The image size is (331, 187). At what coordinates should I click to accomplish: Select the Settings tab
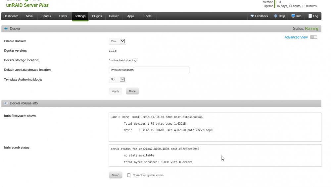[x=80, y=16]
